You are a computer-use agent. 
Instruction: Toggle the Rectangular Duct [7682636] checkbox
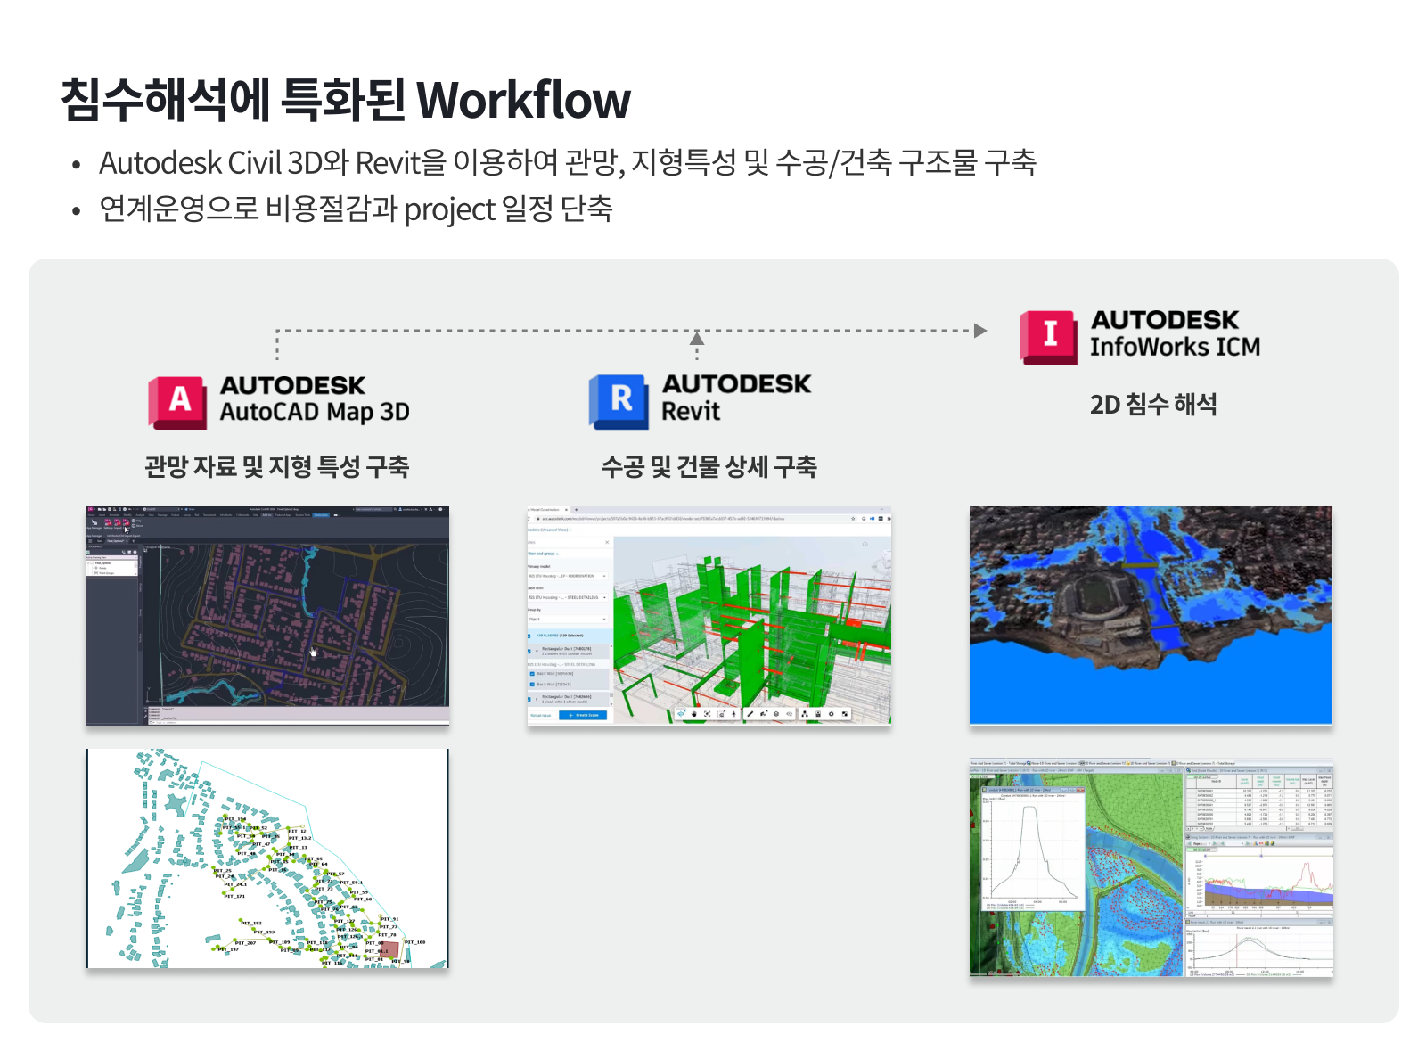tap(529, 700)
